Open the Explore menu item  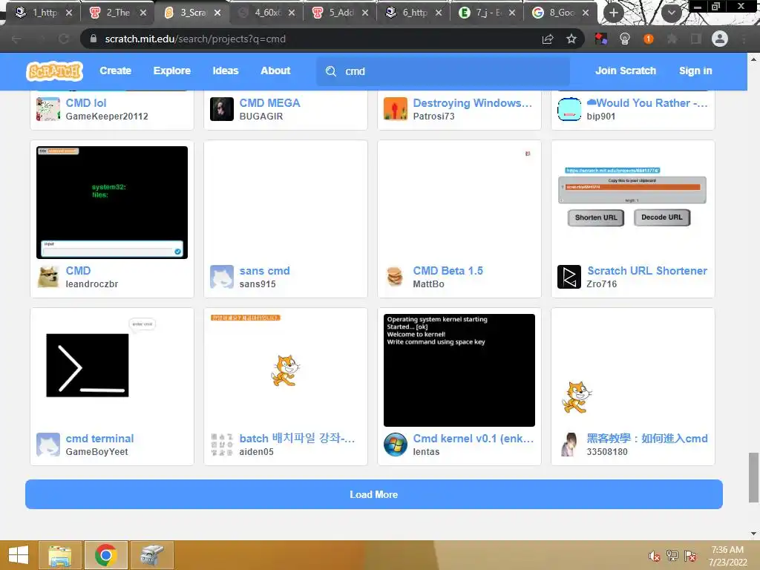[x=172, y=71]
